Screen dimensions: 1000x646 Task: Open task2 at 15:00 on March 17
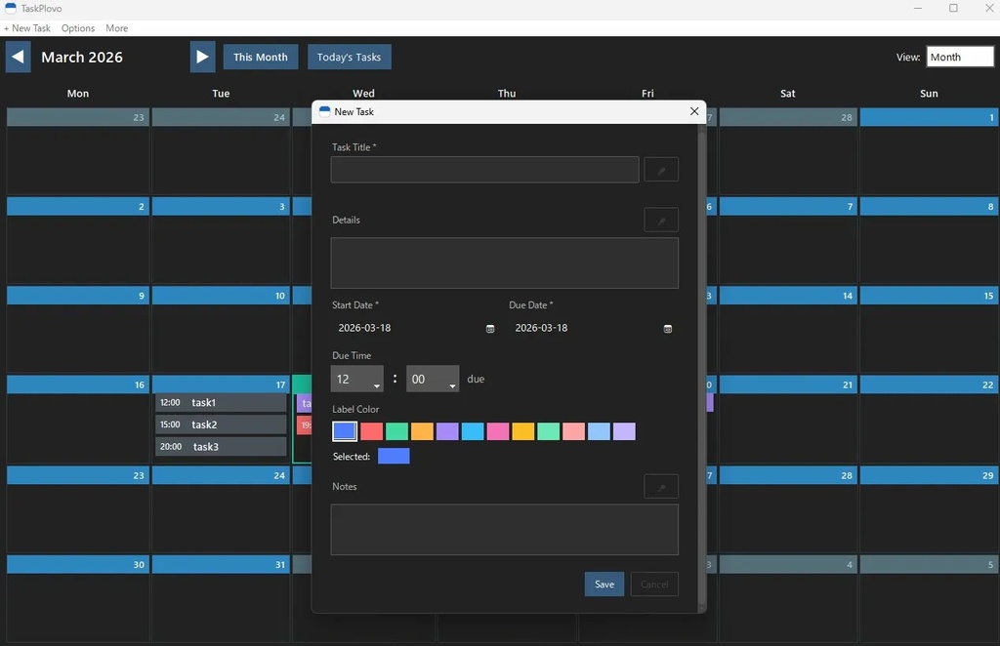tap(221, 424)
